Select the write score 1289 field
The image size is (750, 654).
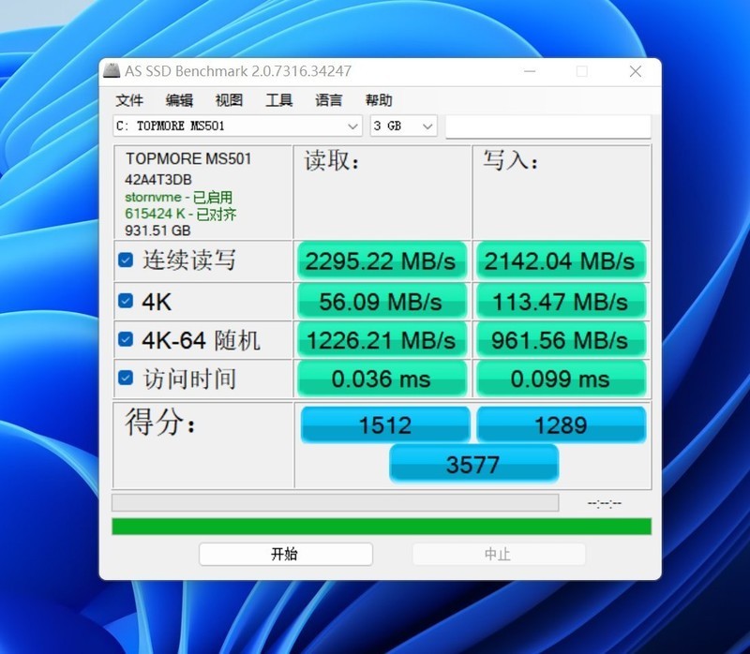(x=561, y=424)
